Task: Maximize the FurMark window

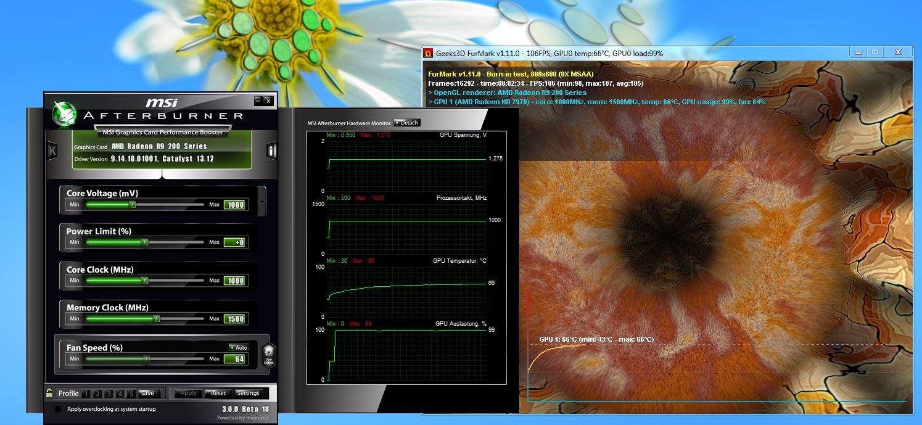Action: click(875, 52)
